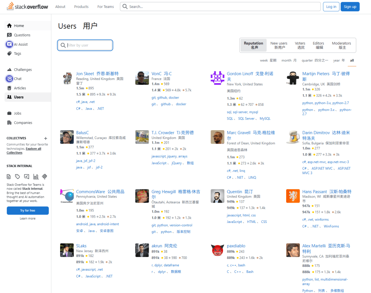Screen dimensions: 371x293
Task: Open Companies from the left sidebar
Action: click(23, 123)
